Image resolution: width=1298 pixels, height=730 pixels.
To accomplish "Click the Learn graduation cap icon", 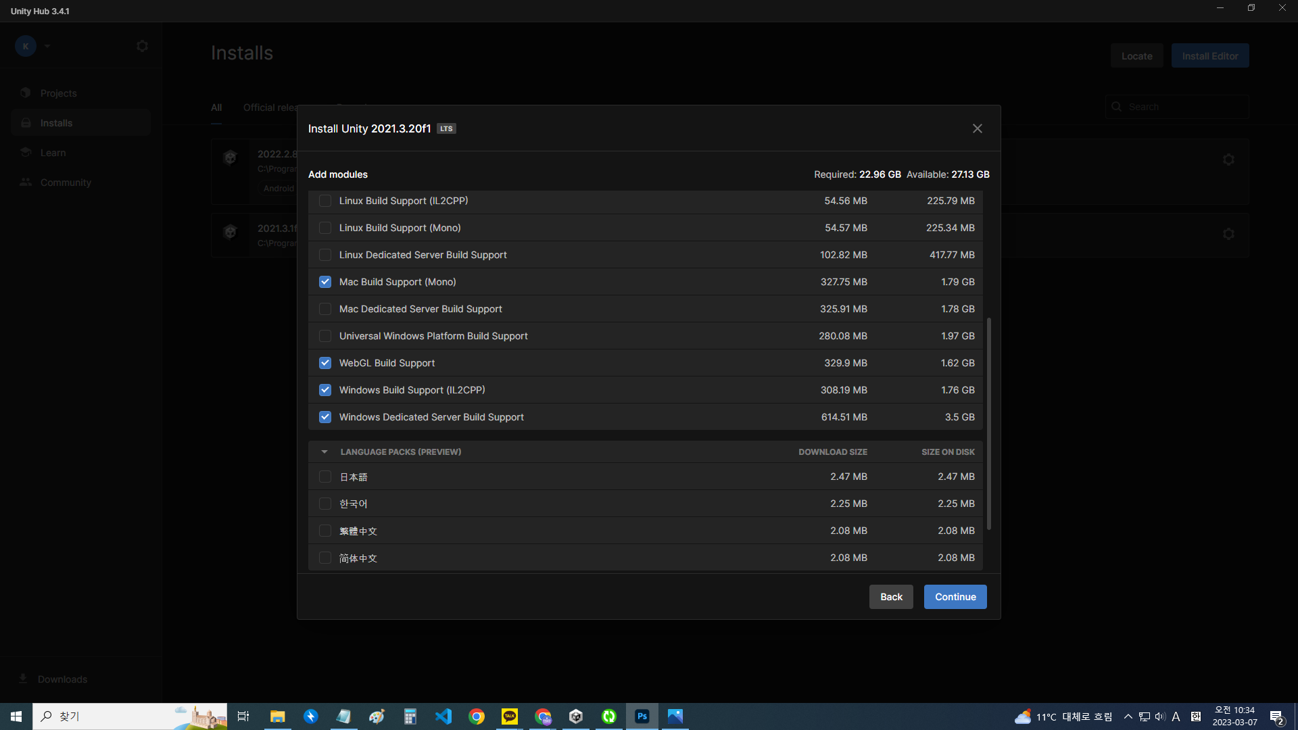I will pos(26,152).
